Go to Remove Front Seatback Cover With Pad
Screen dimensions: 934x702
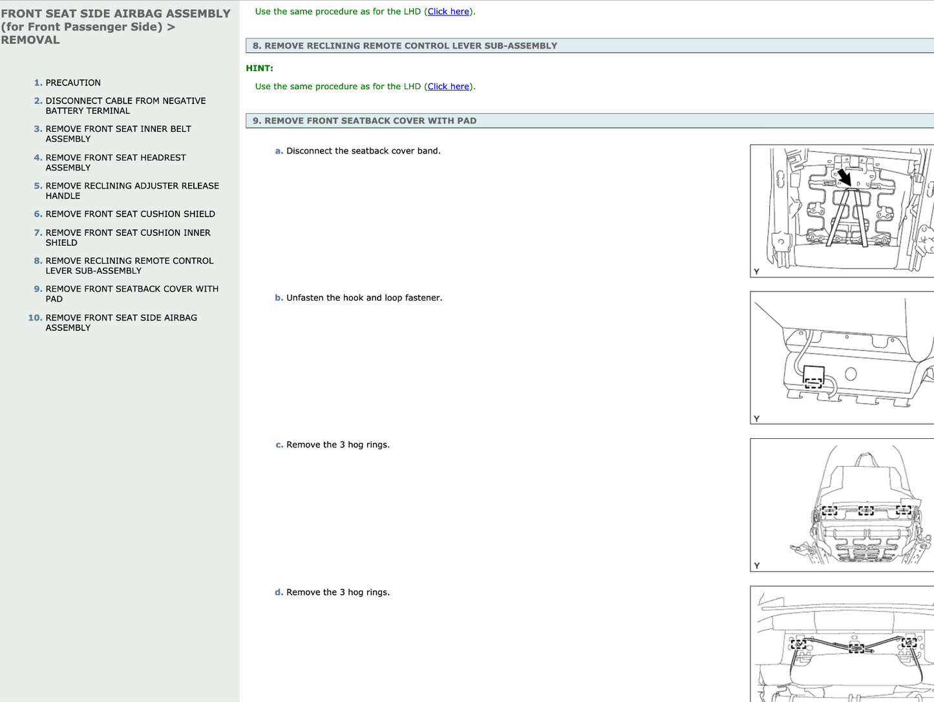[132, 294]
